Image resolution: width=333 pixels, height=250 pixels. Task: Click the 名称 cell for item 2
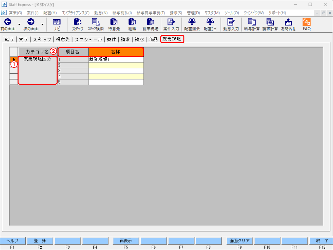[116, 65]
